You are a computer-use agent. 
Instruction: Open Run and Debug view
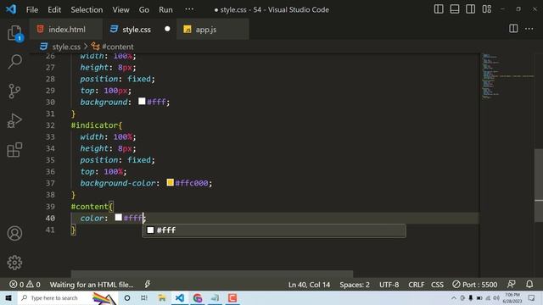coord(14,120)
